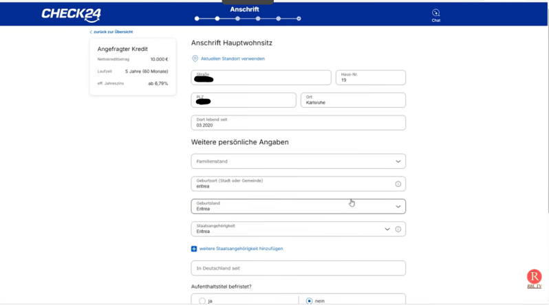The image size is (549, 305).
Task: Go to the third progress step dot
Action: (x=238, y=19)
